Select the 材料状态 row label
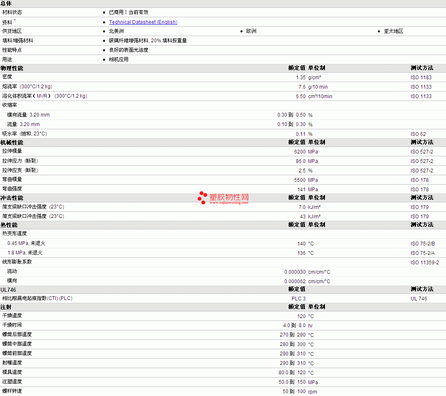Viewport: 446px width, 396px height. [x=12, y=12]
